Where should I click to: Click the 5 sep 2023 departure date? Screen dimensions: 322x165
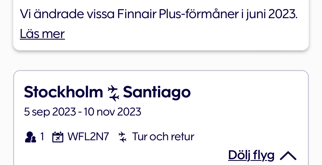(50, 112)
